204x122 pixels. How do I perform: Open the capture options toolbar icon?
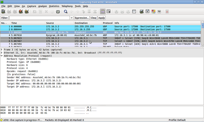click(9, 11)
